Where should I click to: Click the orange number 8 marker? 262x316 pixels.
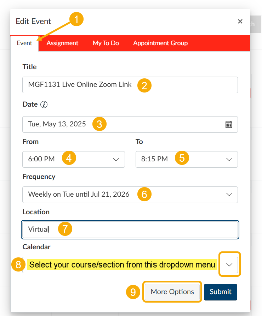pos(18,265)
